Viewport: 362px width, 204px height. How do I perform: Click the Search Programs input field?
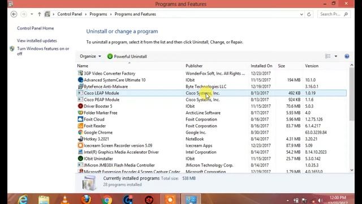[330, 14]
